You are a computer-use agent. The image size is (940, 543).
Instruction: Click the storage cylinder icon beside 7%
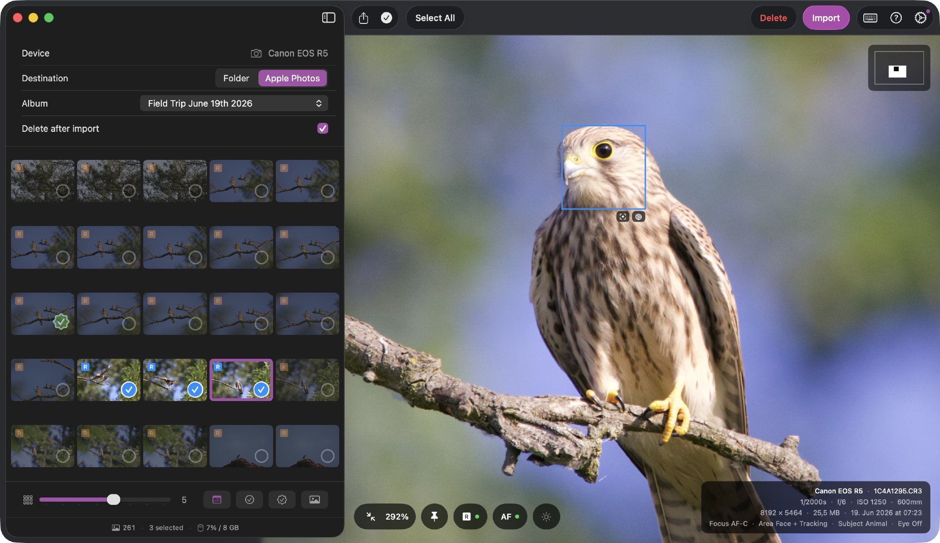point(201,528)
